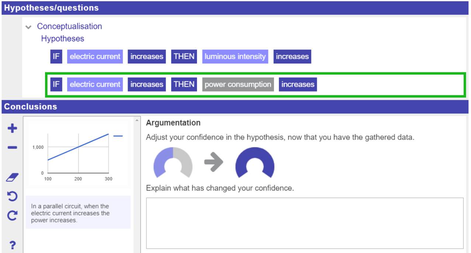Select the Hypotheses tree item
The width and height of the screenshot is (471, 253).
click(62, 39)
